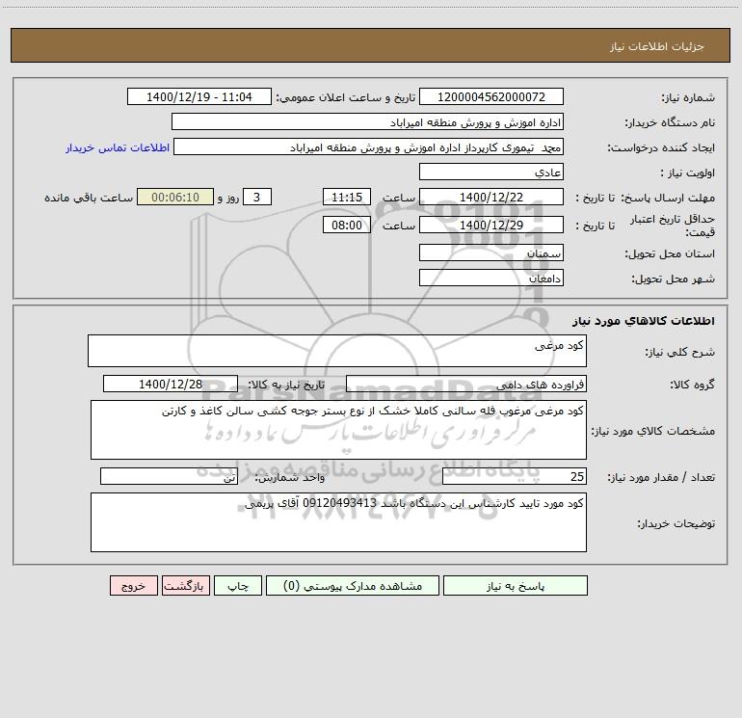
Task: Click the 'خروج' exit button
Action: [133, 585]
